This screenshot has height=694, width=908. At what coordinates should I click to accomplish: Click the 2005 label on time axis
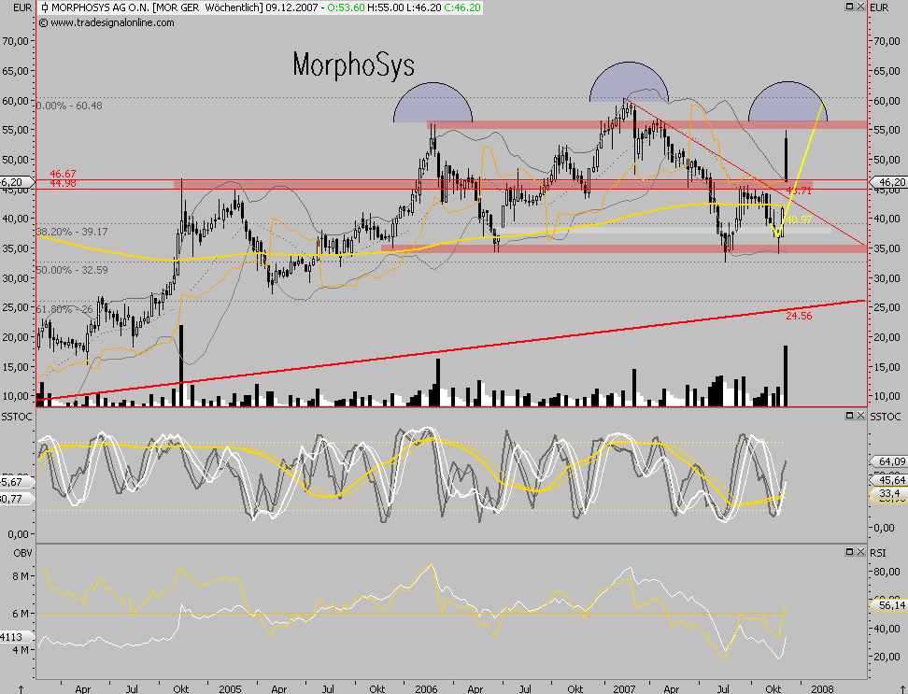tap(230, 688)
